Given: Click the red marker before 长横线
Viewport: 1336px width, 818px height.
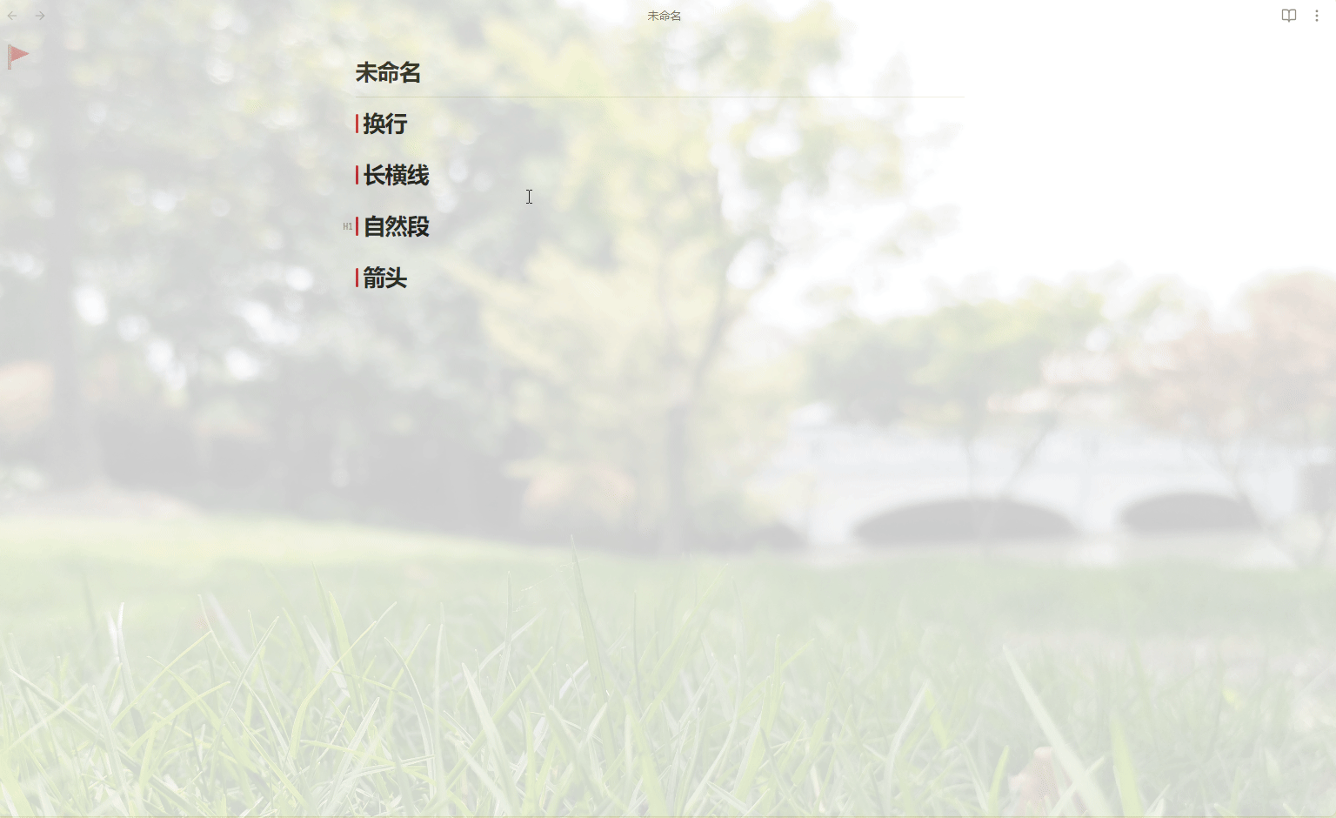Looking at the screenshot, I should (357, 175).
